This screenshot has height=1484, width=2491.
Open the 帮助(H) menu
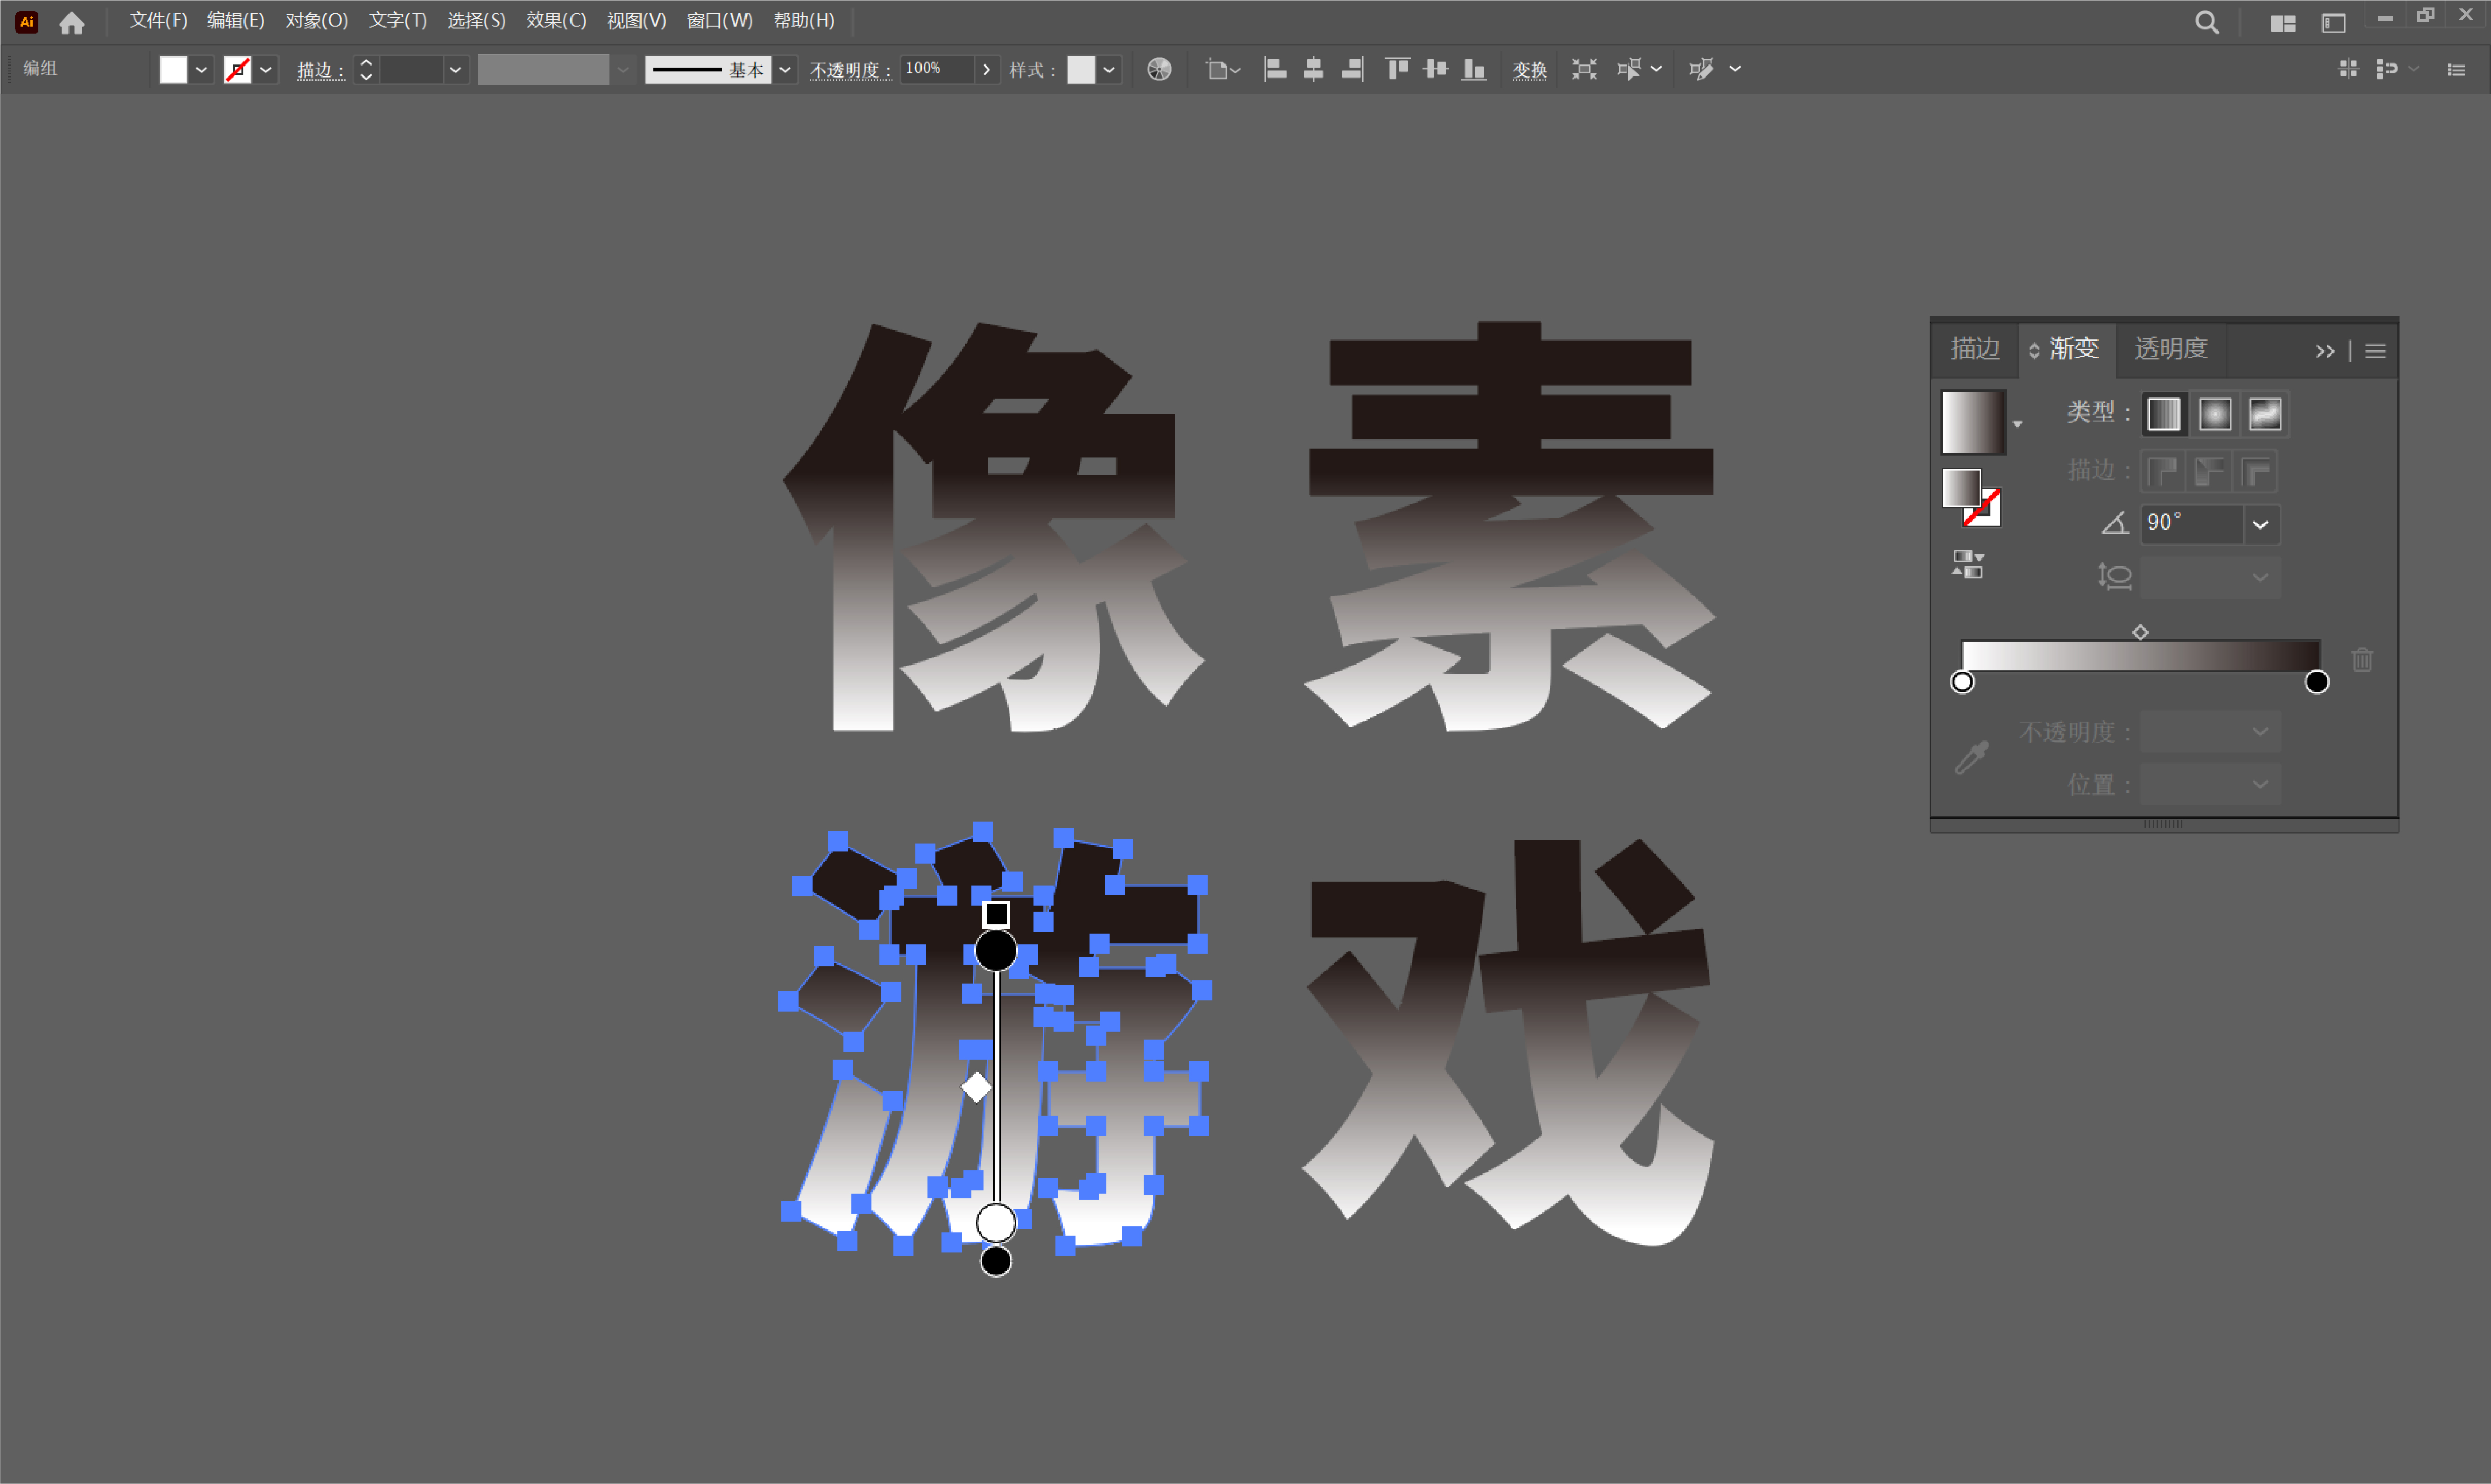pos(803,20)
